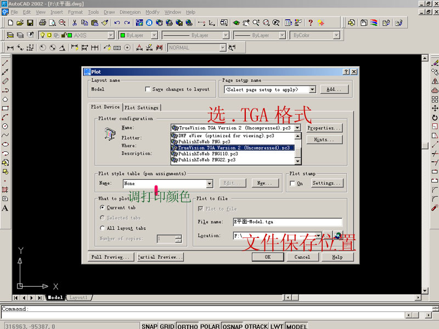Click the Undo arrow icon
Screen dimensions: 439x329
117,22
